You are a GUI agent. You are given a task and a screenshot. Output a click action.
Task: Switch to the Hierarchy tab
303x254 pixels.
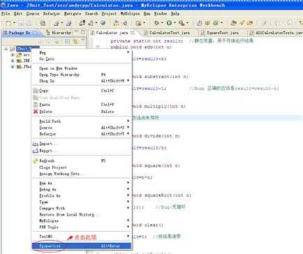click(59, 33)
